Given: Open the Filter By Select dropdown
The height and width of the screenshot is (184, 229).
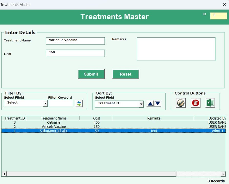Looking at the screenshot, I should 45,103.
